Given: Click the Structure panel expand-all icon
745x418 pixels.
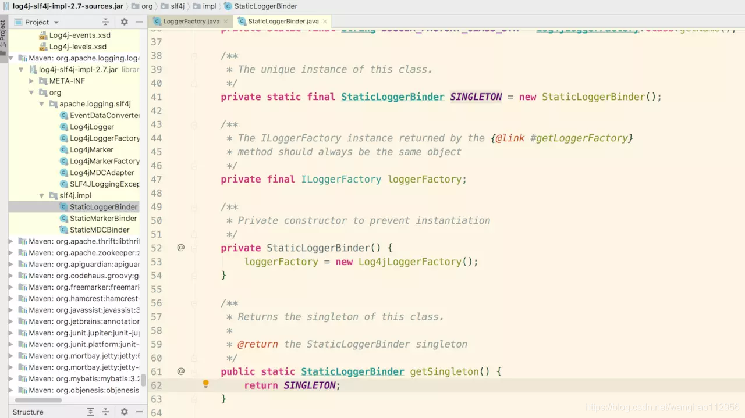Looking at the screenshot, I should point(91,412).
